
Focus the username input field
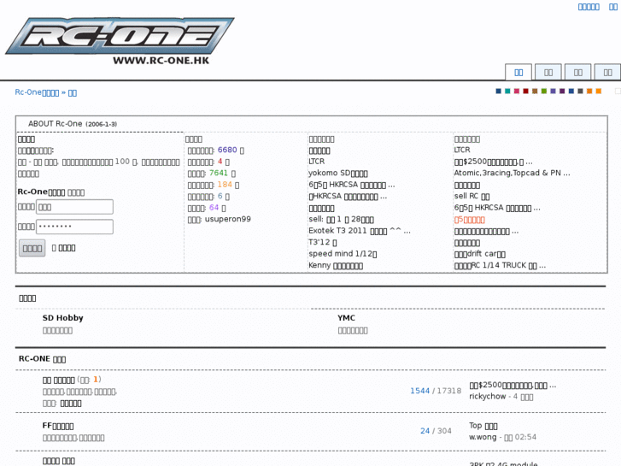74,207
